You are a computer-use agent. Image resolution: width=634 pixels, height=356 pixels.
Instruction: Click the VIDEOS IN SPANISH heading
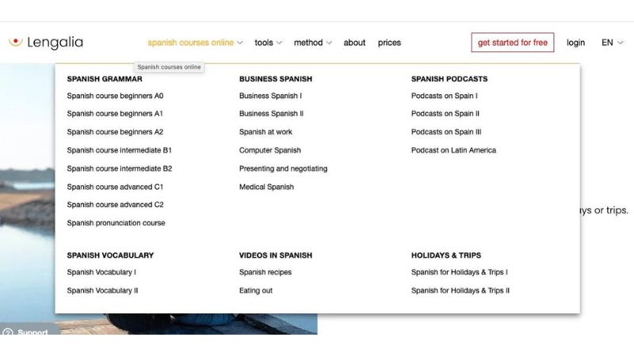coord(276,255)
